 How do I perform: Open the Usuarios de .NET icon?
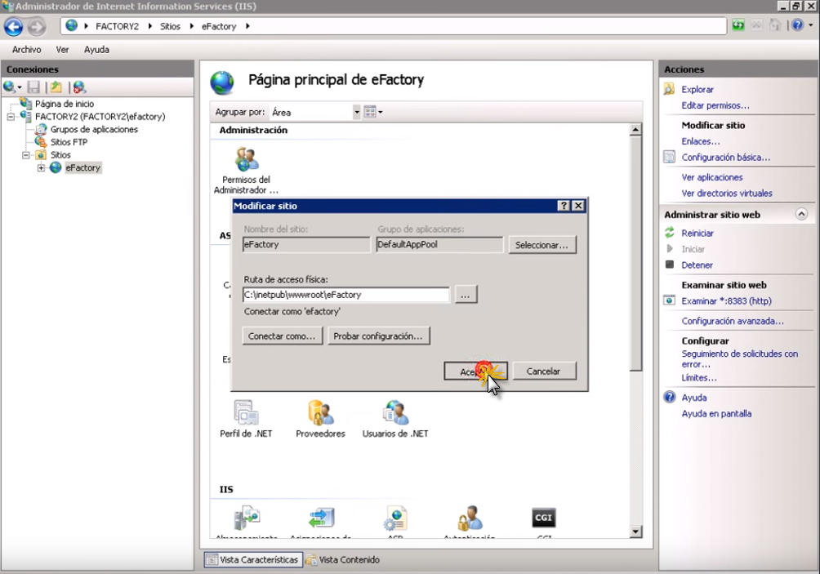(395, 413)
